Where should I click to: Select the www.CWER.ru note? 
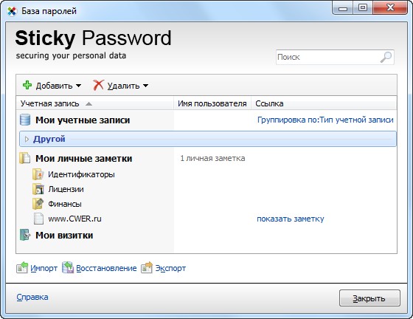[x=74, y=219]
